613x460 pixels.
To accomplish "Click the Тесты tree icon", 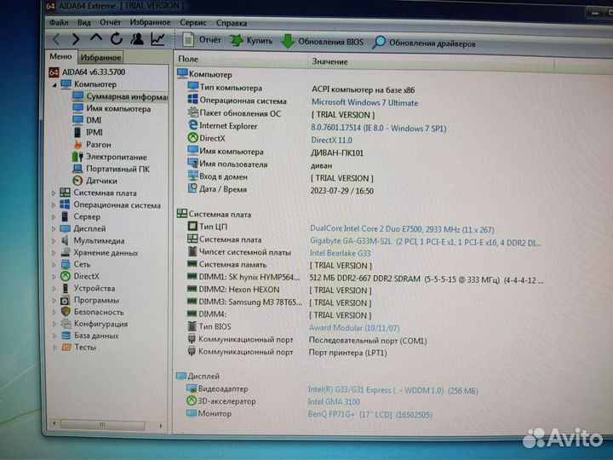I will click(66, 347).
